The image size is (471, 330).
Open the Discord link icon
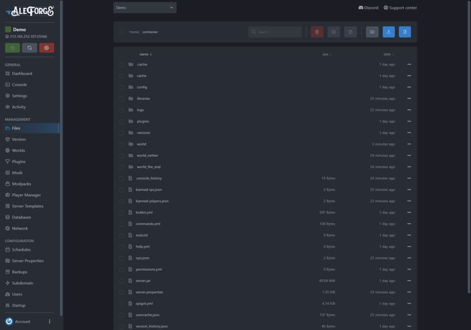coord(361,8)
